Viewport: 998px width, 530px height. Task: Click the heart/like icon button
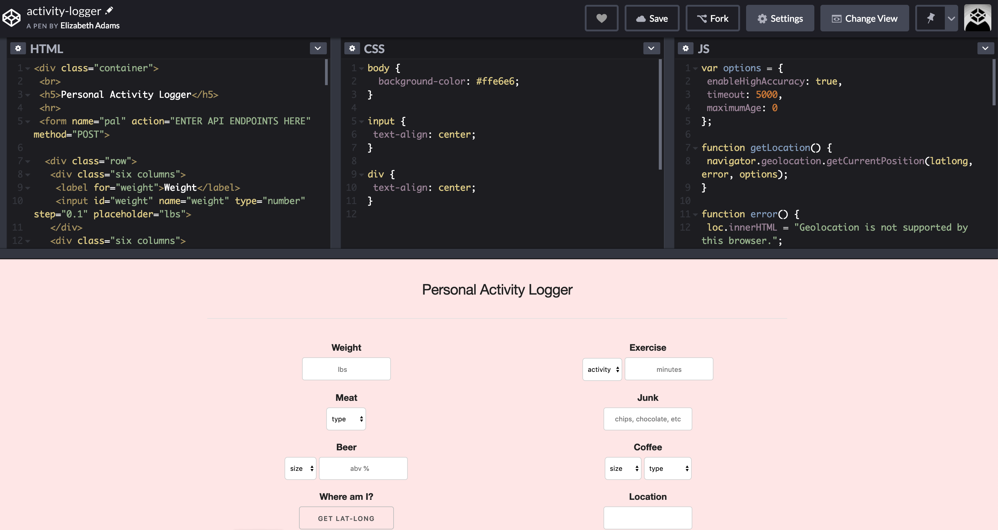(601, 17)
